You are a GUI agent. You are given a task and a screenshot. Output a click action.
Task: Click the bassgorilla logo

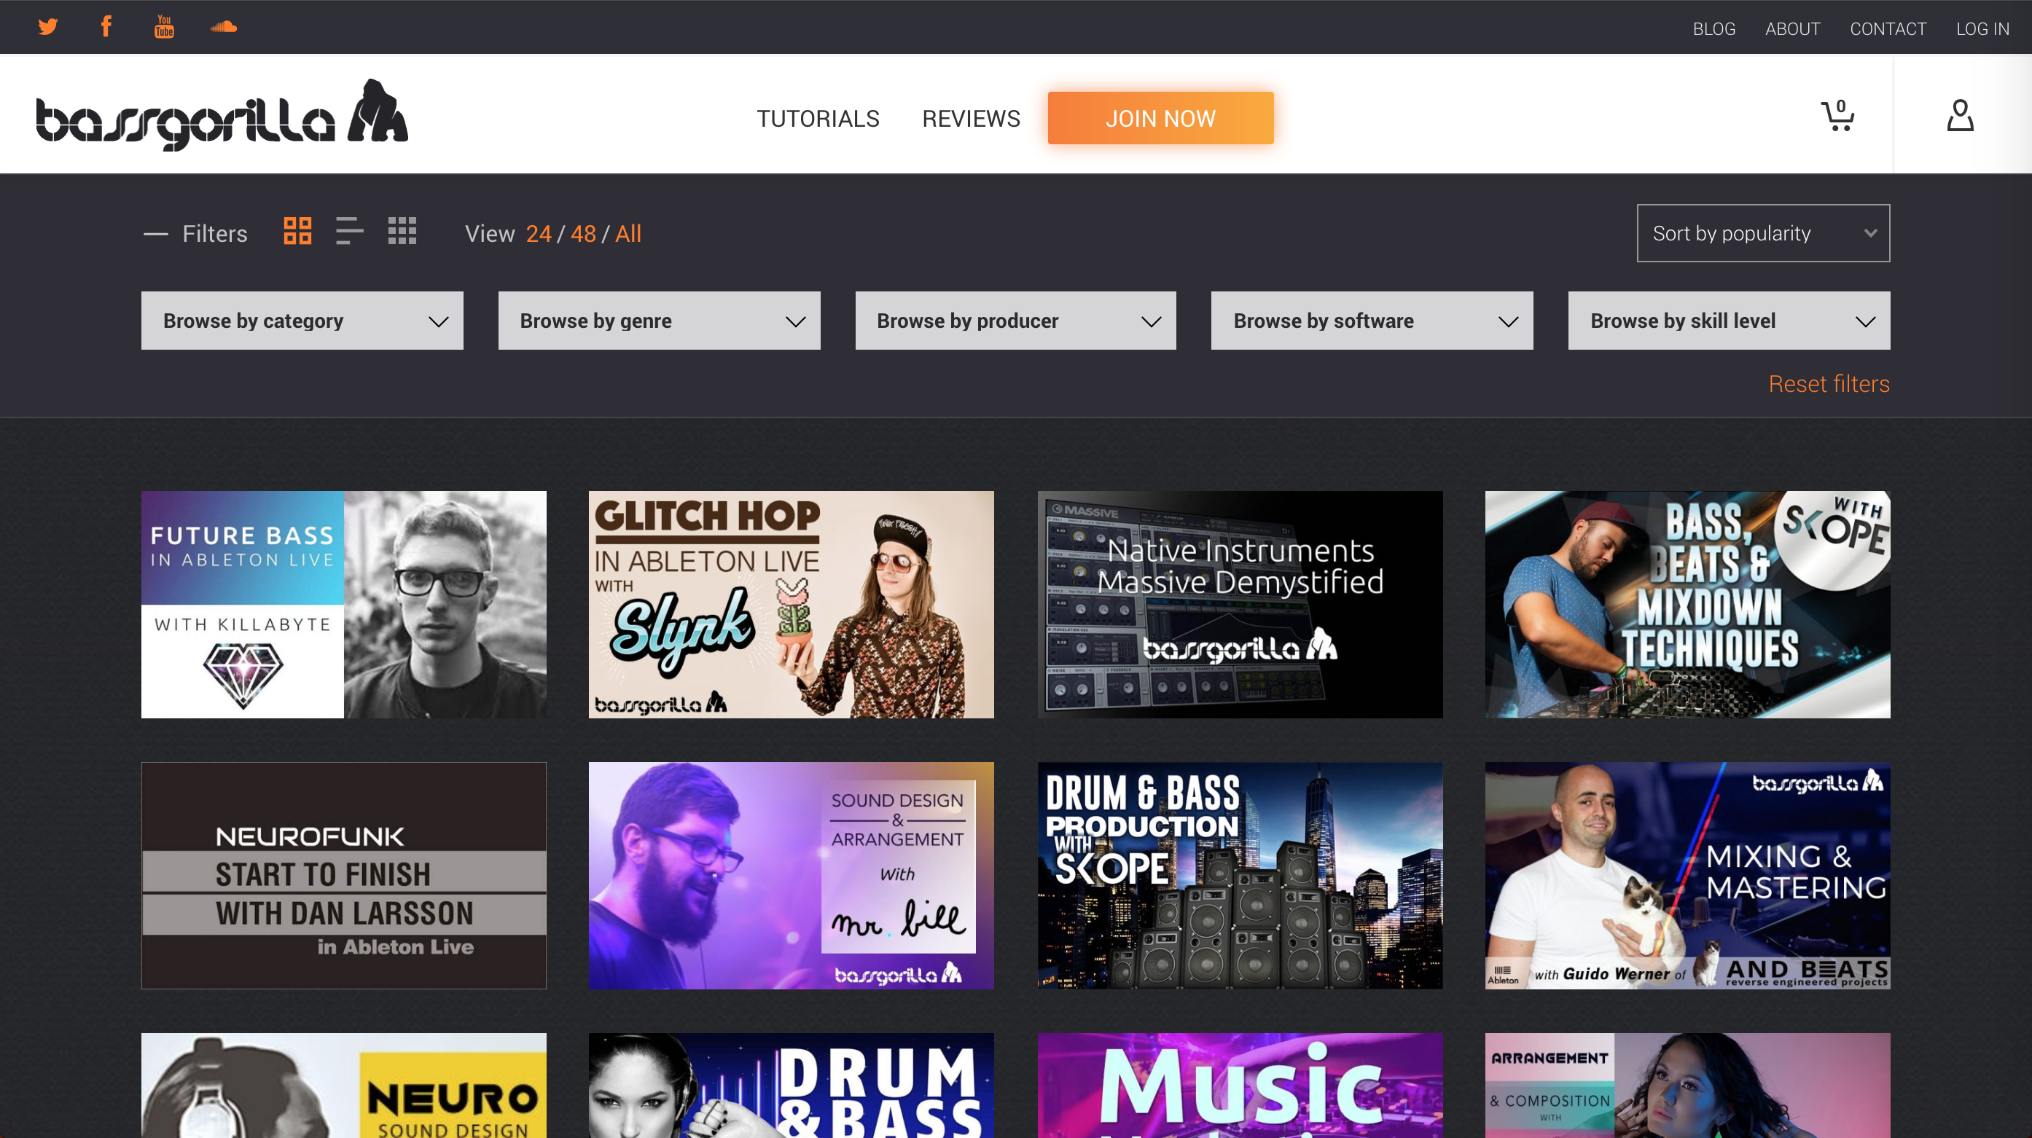tap(222, 115)
